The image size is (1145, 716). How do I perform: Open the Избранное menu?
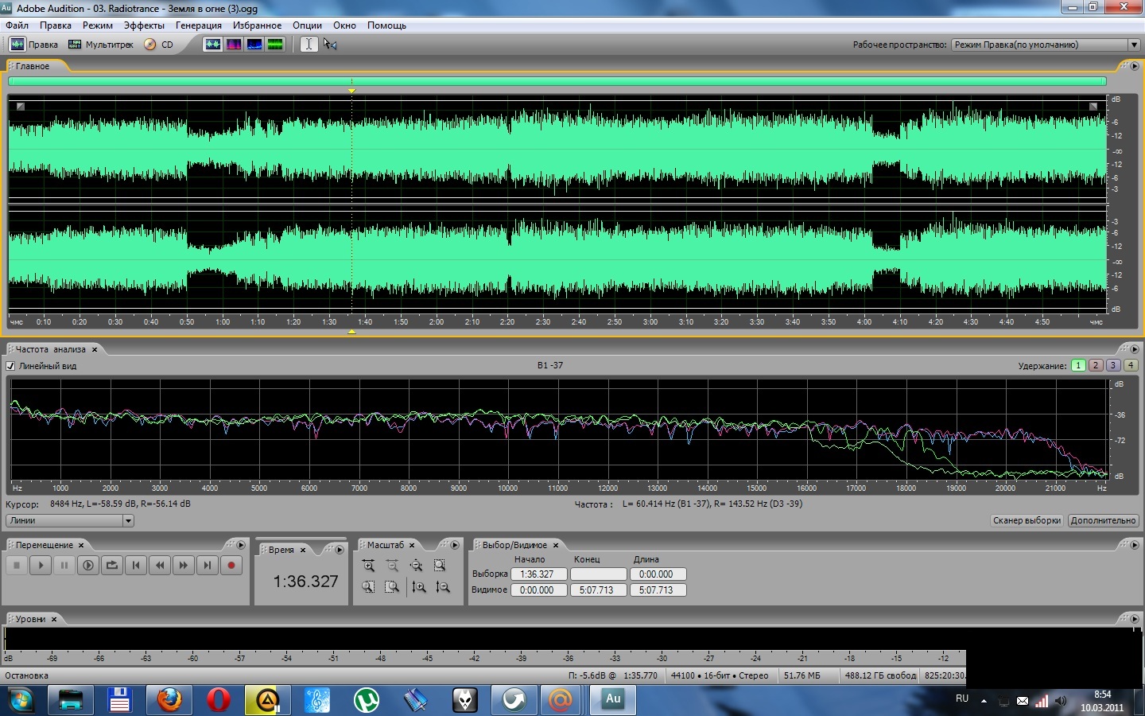(257, 25)
